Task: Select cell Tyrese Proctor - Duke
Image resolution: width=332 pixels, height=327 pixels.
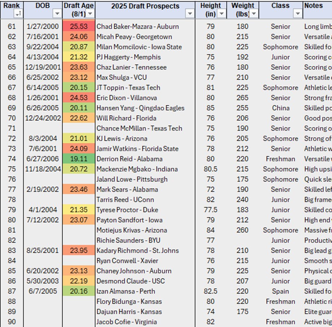Action: click(x=145, y=210)
